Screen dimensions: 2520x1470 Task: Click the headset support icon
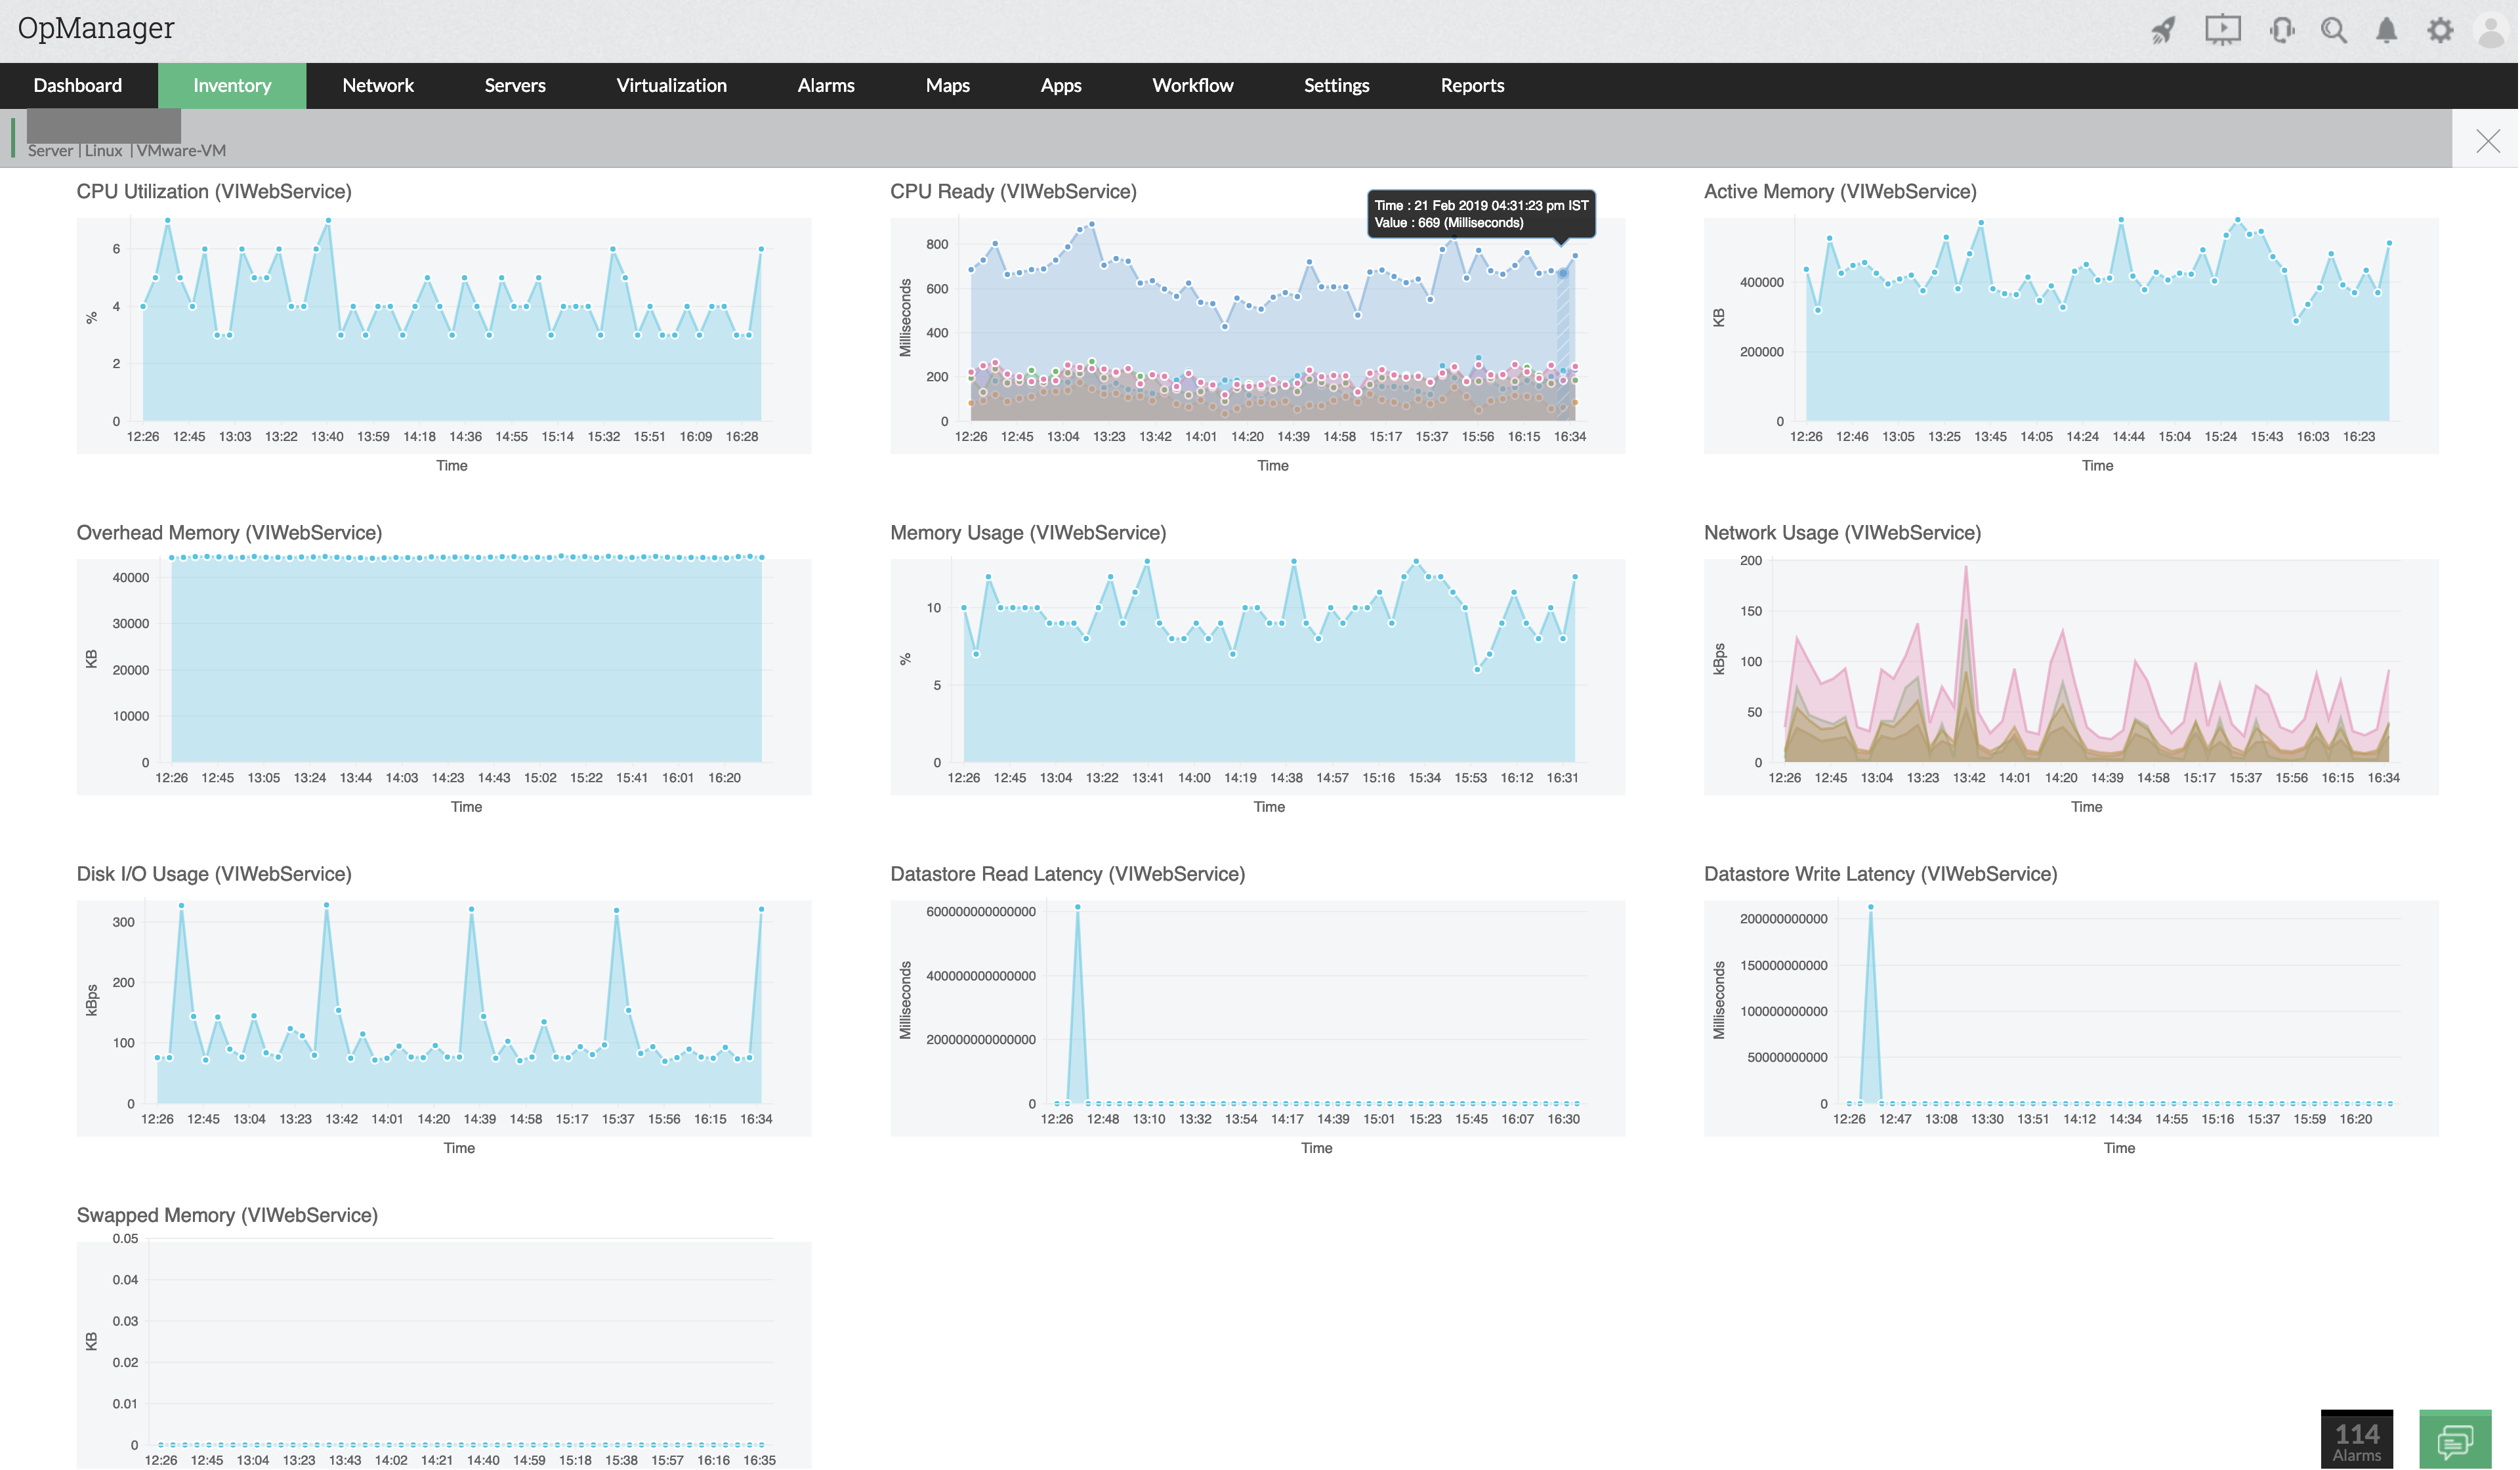(2282, 30)
